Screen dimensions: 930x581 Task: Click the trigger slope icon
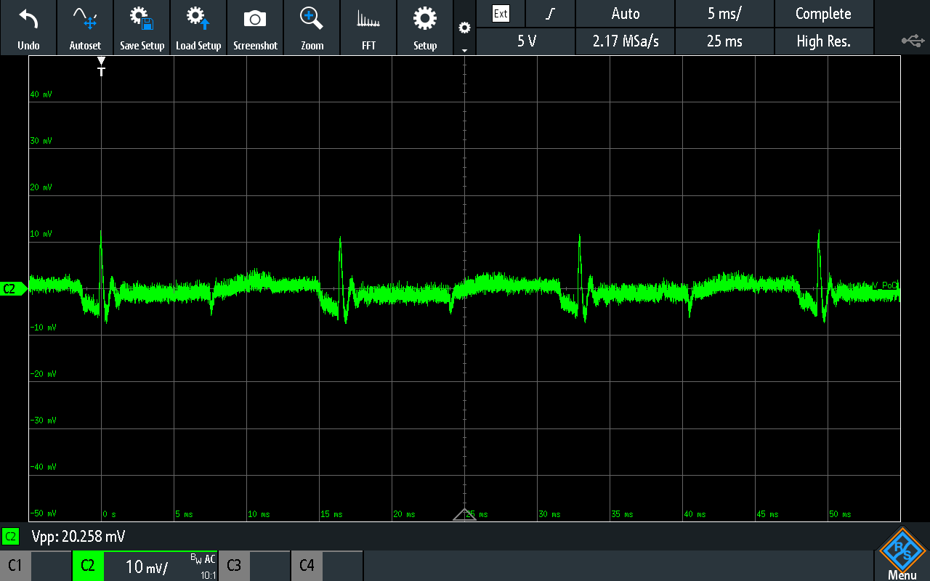click(x=550, y=13)
